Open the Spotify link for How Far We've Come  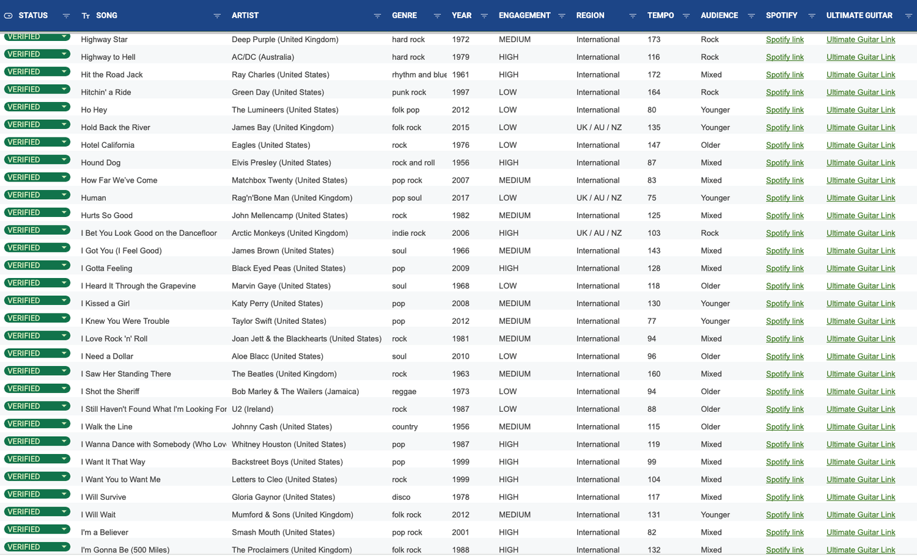pos(785,180)
